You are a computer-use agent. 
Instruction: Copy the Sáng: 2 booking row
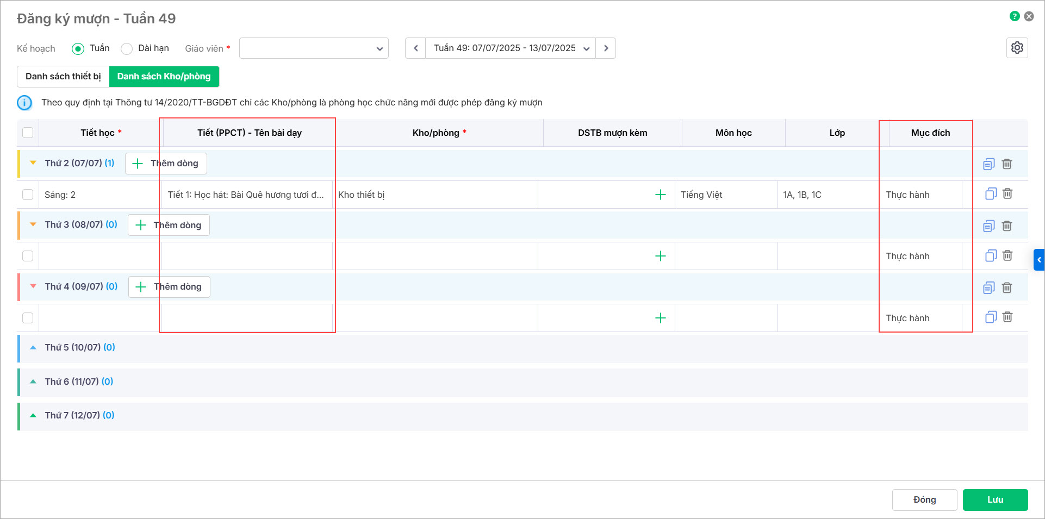click(991, 193)
